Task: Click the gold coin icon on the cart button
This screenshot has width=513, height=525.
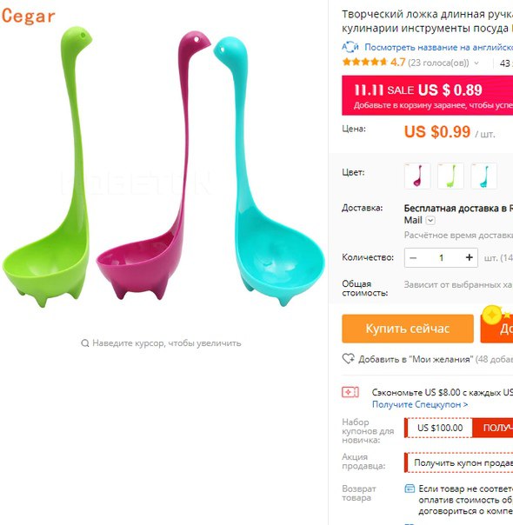Action: click(x=492, y=315)
